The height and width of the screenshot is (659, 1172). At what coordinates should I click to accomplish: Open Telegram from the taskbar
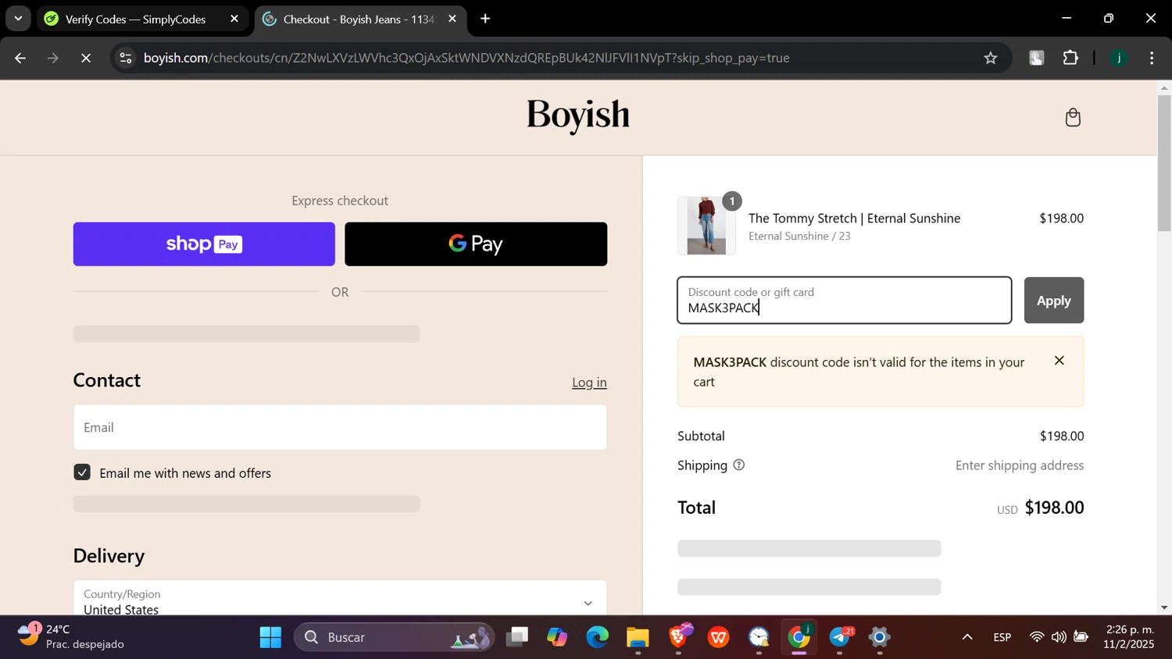(840, 637)
